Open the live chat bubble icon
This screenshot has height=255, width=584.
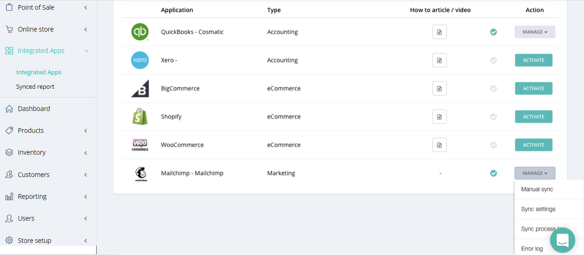(563, 240)
